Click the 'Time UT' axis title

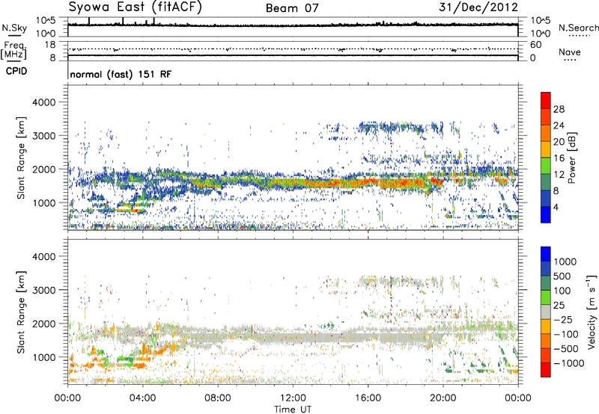tap(293, 410)
